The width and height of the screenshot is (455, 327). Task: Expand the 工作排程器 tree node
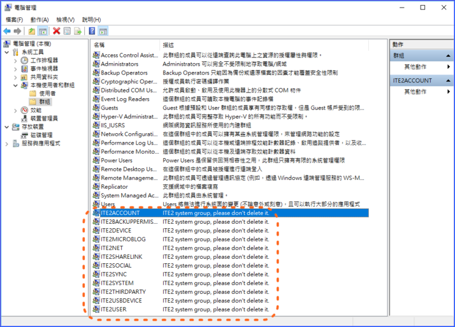pos(16,61)
